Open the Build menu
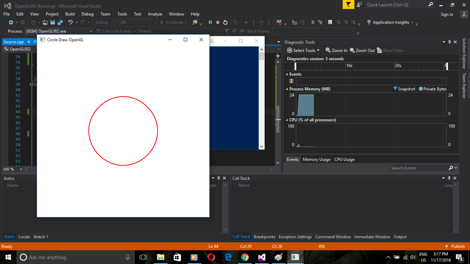470x264 pixels. [70, 14]
